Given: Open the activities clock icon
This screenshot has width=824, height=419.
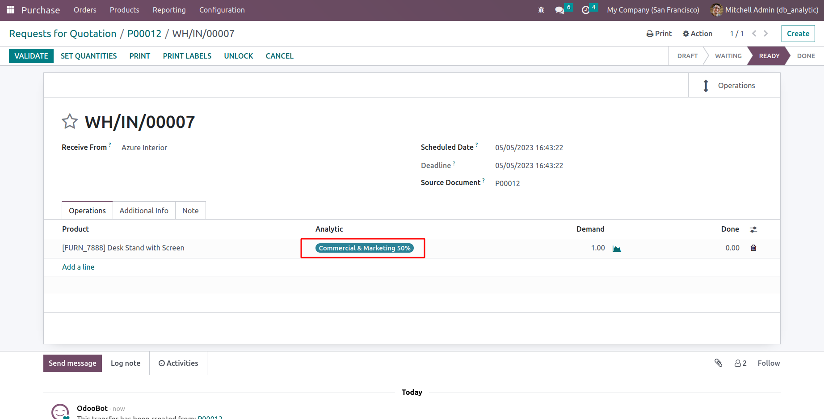Looking at the screenshot, I should [x=585, y=10].
